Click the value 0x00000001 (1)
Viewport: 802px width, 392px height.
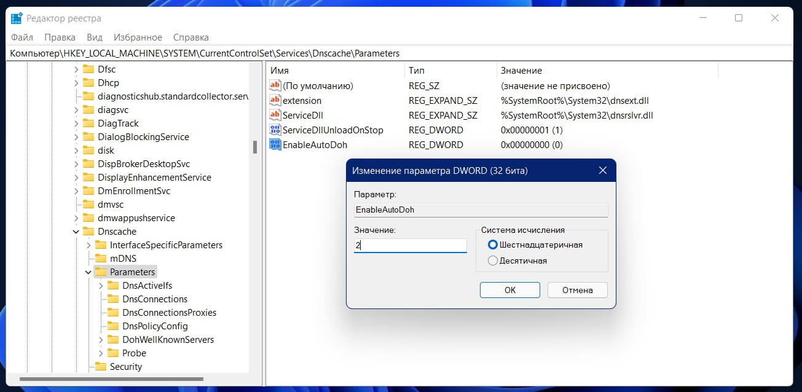pyautogui.click(x=532, y=130)
